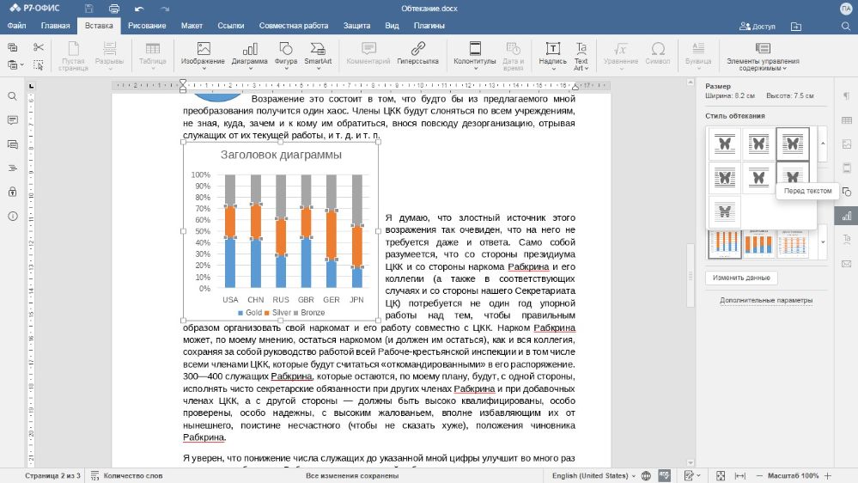Click the print icon in title bar
858x483 pixels.
(113, 9)
